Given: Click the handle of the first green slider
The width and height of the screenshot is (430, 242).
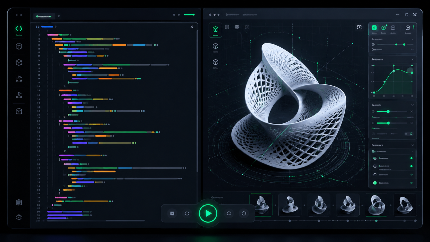Looking at the screenshot, I should (x=388, y=112).
